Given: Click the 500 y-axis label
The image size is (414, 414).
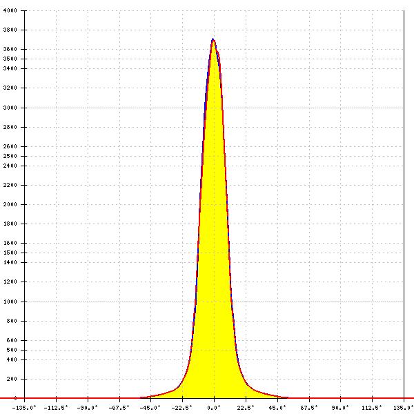Looking at the screenshot, I should click(x=12, y=350).
